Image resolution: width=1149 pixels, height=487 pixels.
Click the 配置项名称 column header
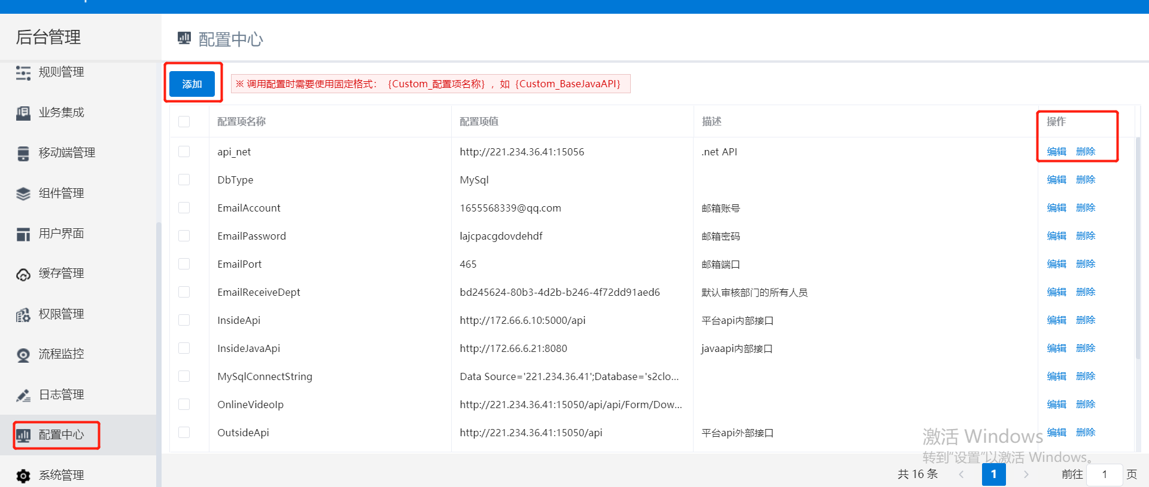(x=242, y=121)
